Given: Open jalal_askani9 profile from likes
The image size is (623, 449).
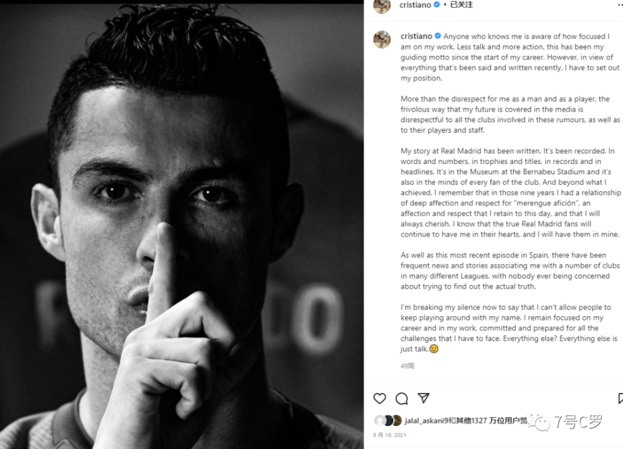Looking at the screenshot, I should point(426,421).
